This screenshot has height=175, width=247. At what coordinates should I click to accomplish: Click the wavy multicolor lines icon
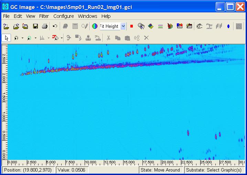coord(160,26)
